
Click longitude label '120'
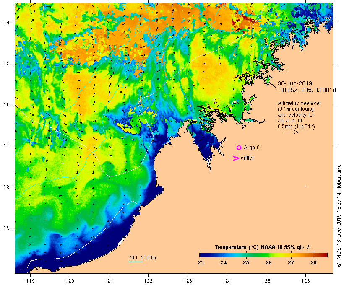(70, 281)
